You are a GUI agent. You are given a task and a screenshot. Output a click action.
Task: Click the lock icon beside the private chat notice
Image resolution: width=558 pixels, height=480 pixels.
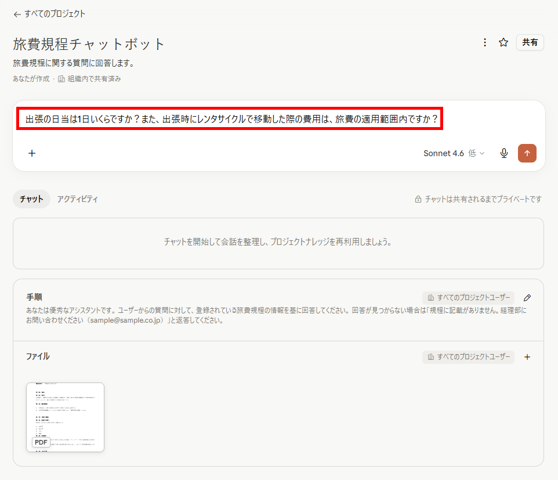[418, 200]
